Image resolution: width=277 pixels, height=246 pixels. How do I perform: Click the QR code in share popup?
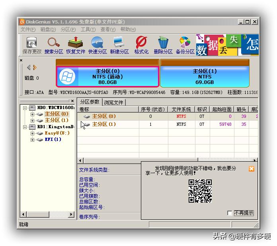[200, 191]
